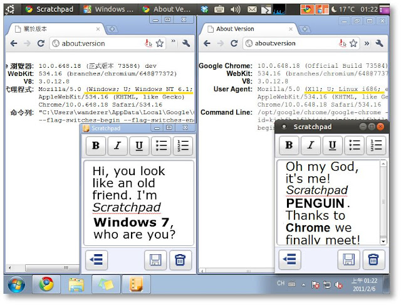The image size is (401, 305).
Task: Go back in right Chrome window
Action: coord(207,43)
